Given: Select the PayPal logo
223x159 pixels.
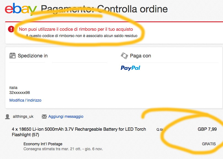Looking at the screenshot, I should click(130, 68).
